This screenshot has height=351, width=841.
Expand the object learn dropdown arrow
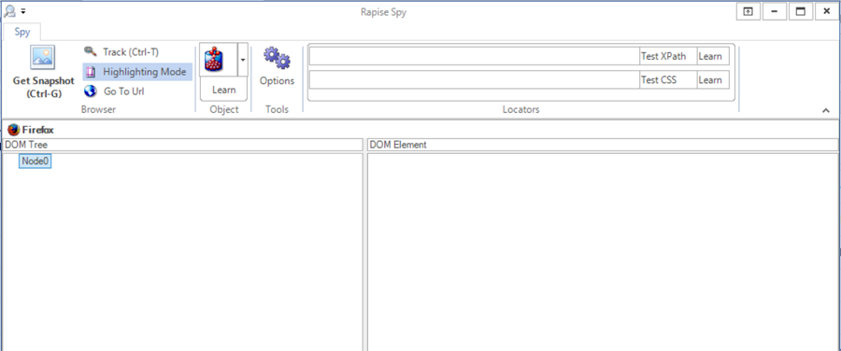[242, 60]
